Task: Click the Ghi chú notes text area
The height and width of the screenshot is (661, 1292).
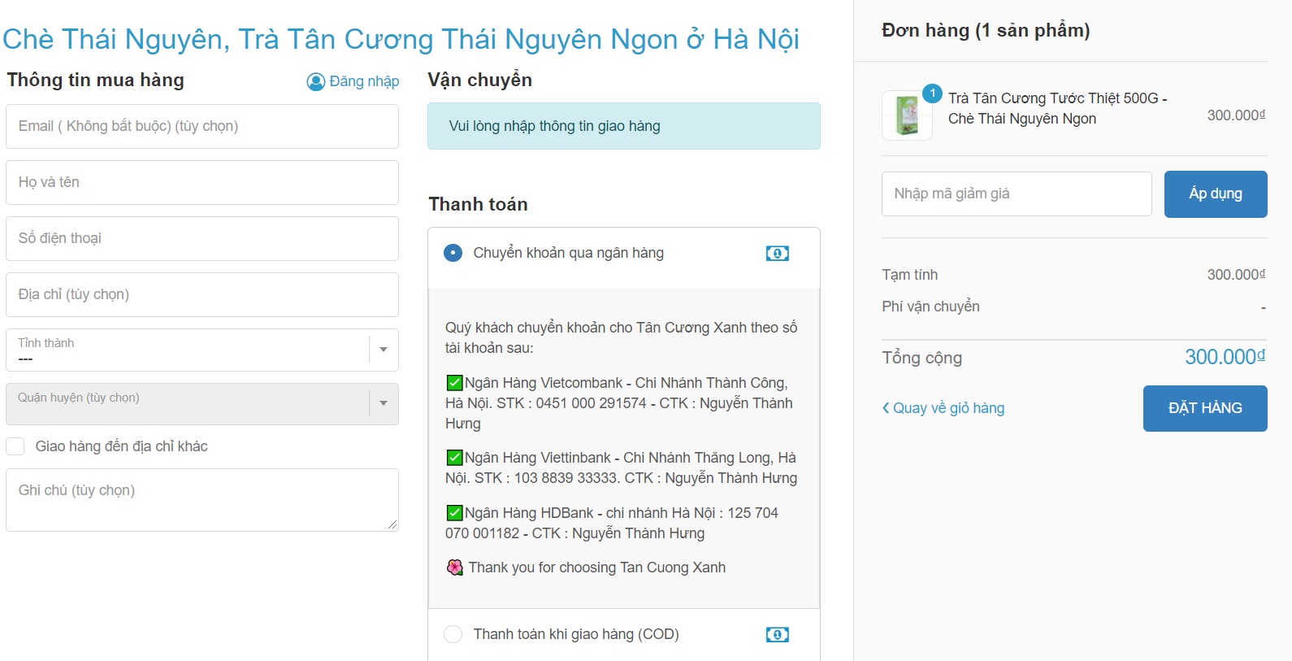Action: 202,499
